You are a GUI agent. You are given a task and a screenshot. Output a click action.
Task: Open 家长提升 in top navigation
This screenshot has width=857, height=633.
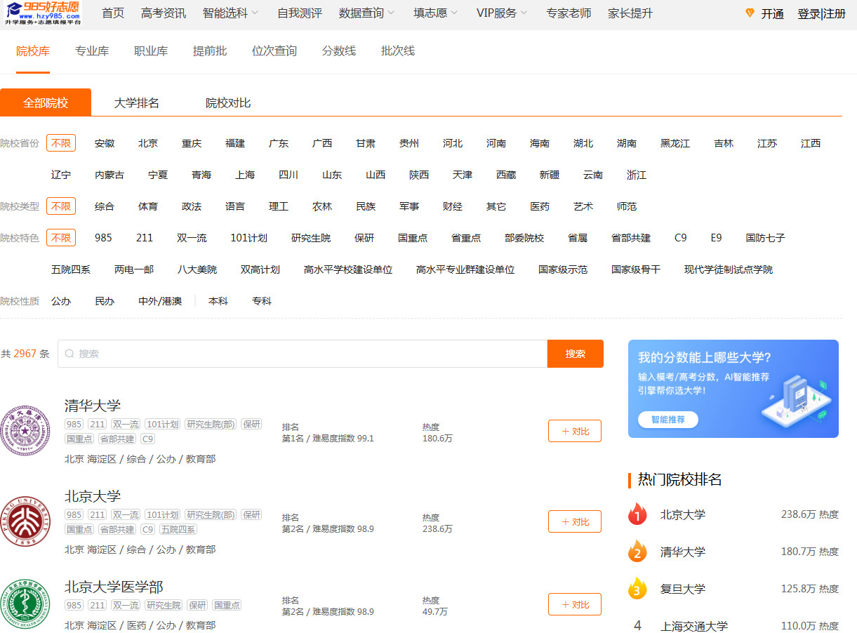tap(630, 13)
